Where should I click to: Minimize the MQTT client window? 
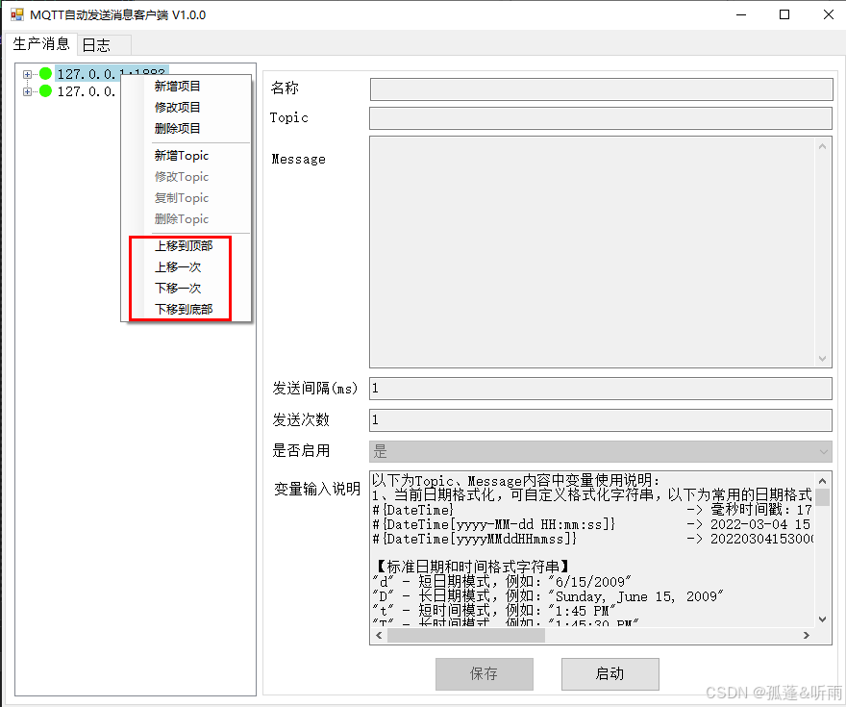pyautogui.click(x=741, y=14)
